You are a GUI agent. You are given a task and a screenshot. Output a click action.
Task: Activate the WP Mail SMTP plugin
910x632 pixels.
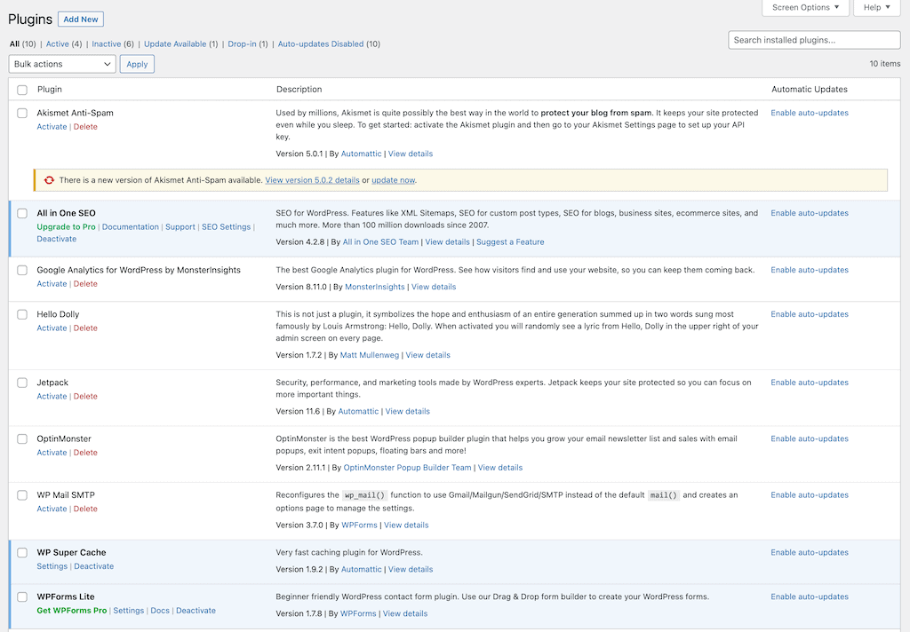(52, 510)
